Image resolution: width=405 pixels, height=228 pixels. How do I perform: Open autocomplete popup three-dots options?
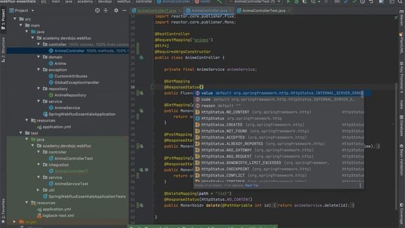(360, 186)
